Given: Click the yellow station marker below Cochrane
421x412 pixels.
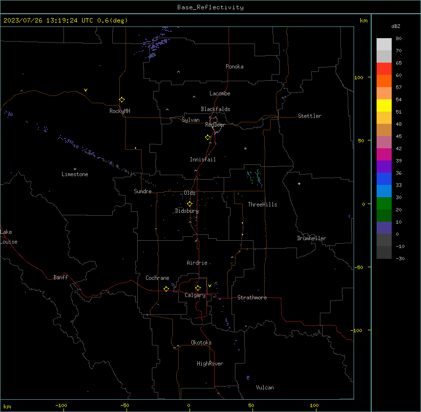Looking at the screenshot, I should [166, 289].
